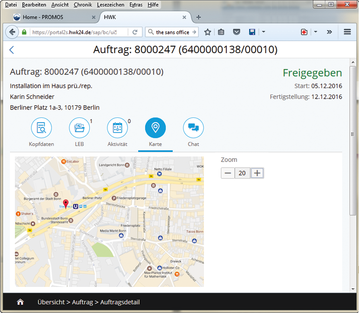Open the Firefox hamburger menu

point(347,32)
